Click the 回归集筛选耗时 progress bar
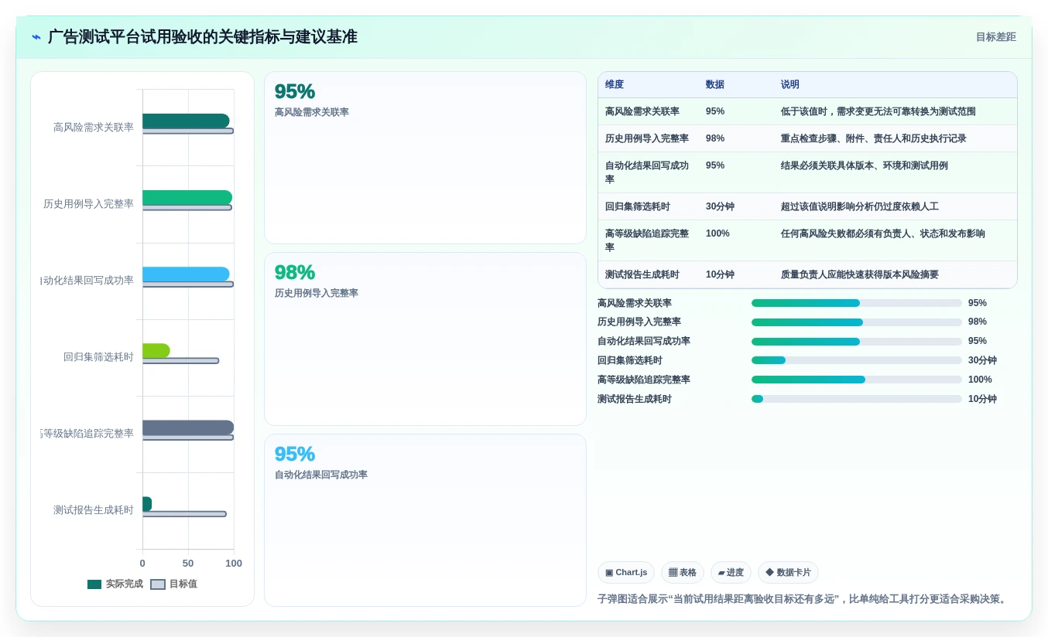This screenshot has width=1048, height=637. point(857,360)
